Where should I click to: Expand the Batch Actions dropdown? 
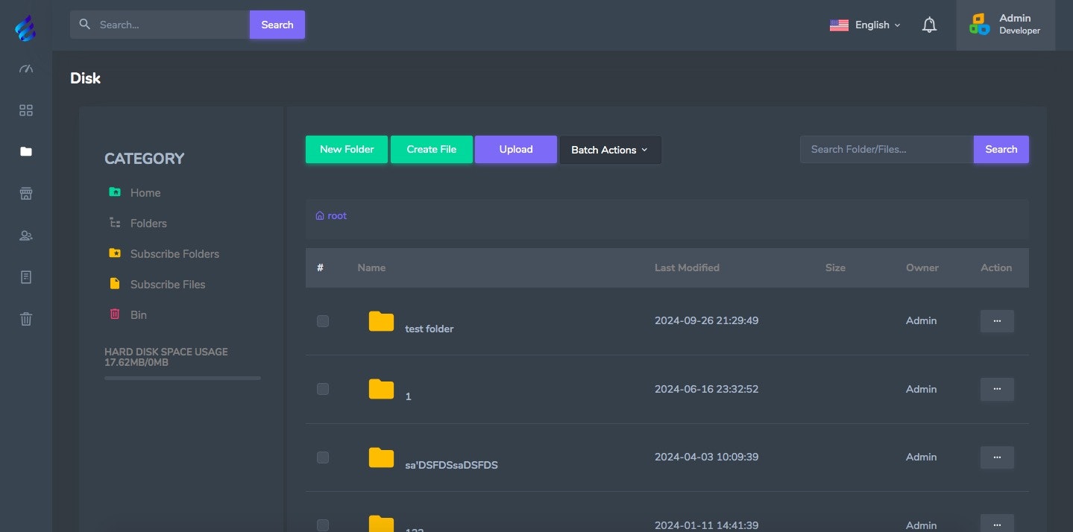coord(610,150)
